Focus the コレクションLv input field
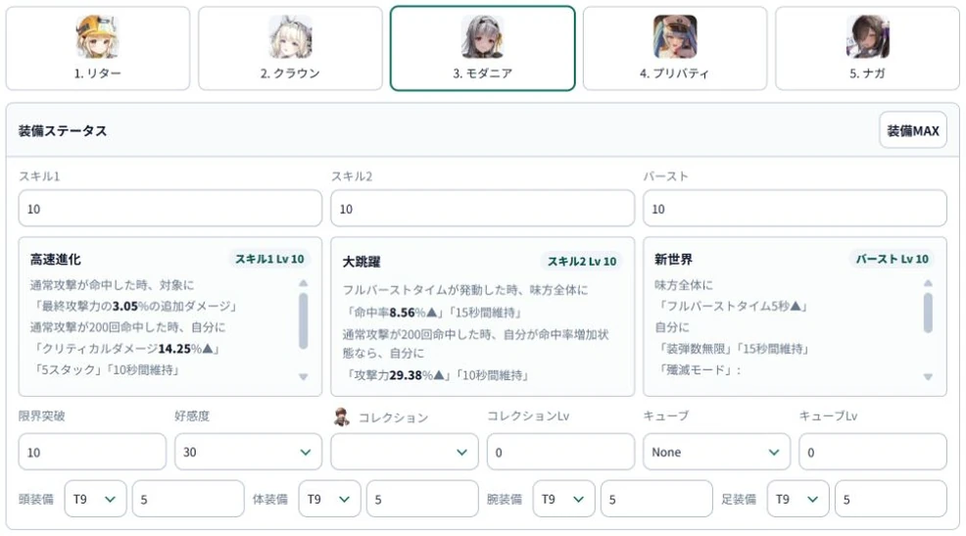Screen dimensions: 966x536 pyautogui.click(x=560, y=452)
